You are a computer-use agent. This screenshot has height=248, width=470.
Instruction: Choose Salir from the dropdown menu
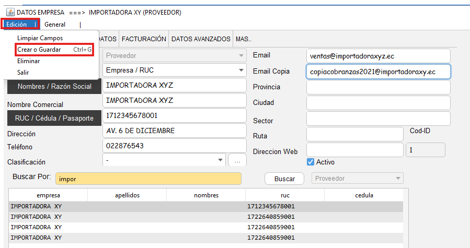click(x=23, y=73)
